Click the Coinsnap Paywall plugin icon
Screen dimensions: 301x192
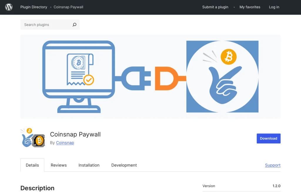33,138
